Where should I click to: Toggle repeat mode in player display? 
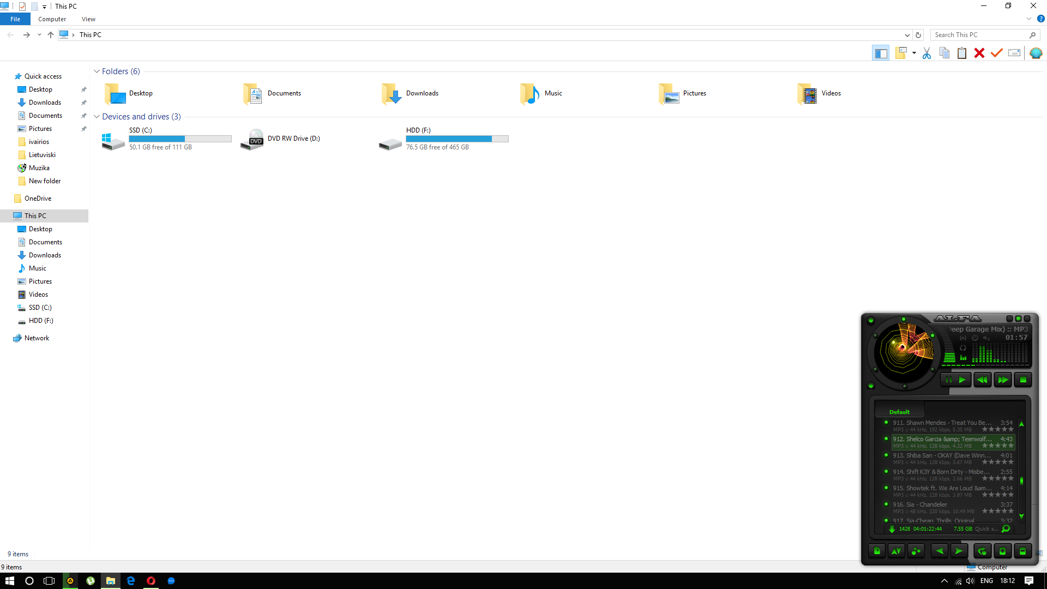coord(963,348)
